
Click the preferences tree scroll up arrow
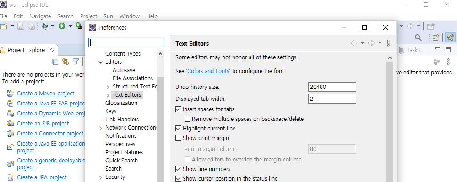[161, 54]
